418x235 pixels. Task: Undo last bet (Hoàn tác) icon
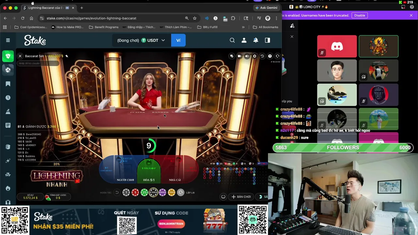click(x=117, y=193)
